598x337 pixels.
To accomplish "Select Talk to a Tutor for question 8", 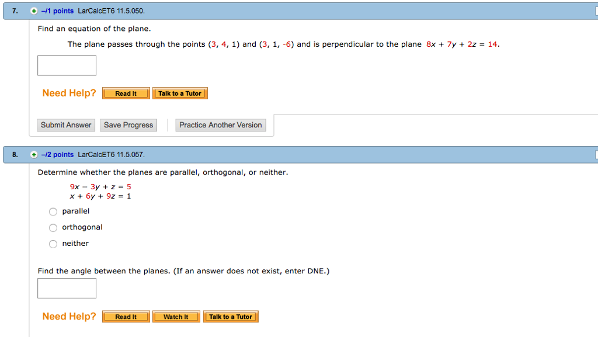I will coord(230,316).
